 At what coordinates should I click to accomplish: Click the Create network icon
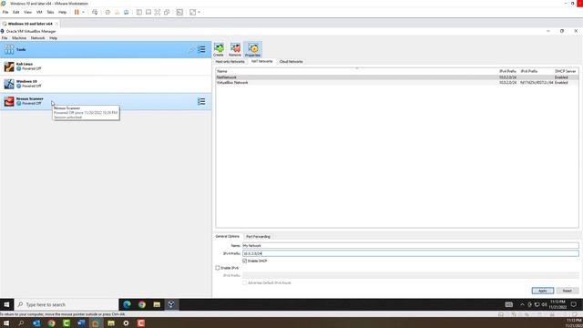tap(219, 49)
